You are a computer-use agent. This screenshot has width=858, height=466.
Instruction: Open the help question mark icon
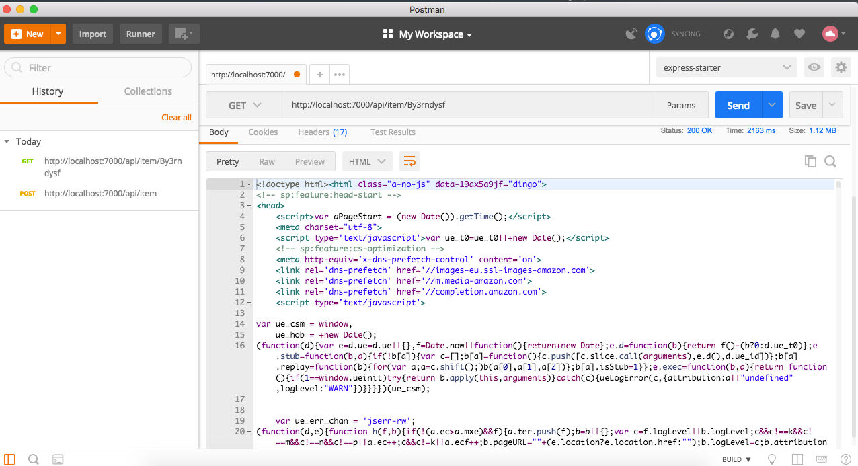845,459
